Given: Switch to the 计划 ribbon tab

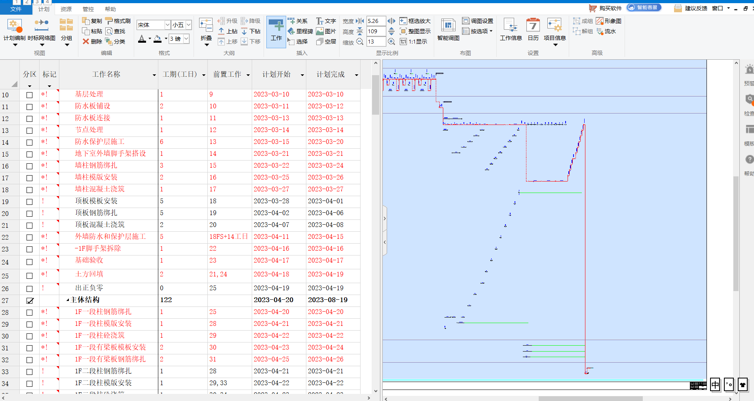Looking at the screenshot, I should click(44, 9).
